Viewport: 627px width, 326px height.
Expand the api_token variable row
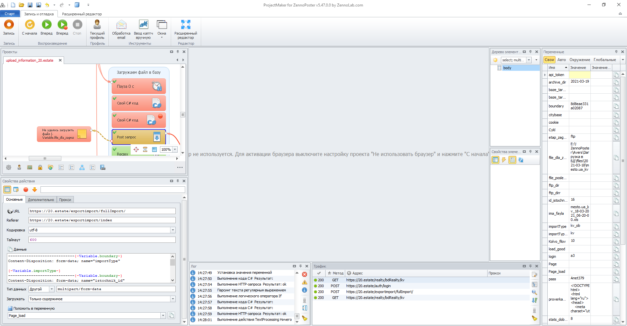click(545, 75)
